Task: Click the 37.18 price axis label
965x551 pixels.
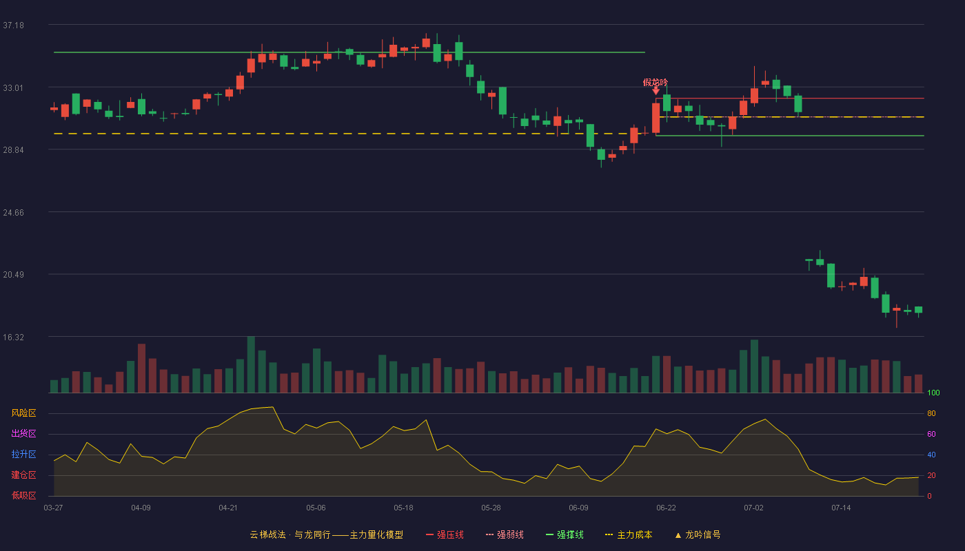Action: click(13, 25)
